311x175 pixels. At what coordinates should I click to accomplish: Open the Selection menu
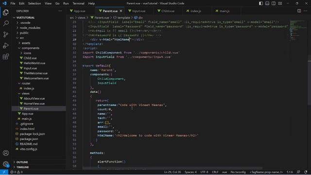click(x=35, y=3)
